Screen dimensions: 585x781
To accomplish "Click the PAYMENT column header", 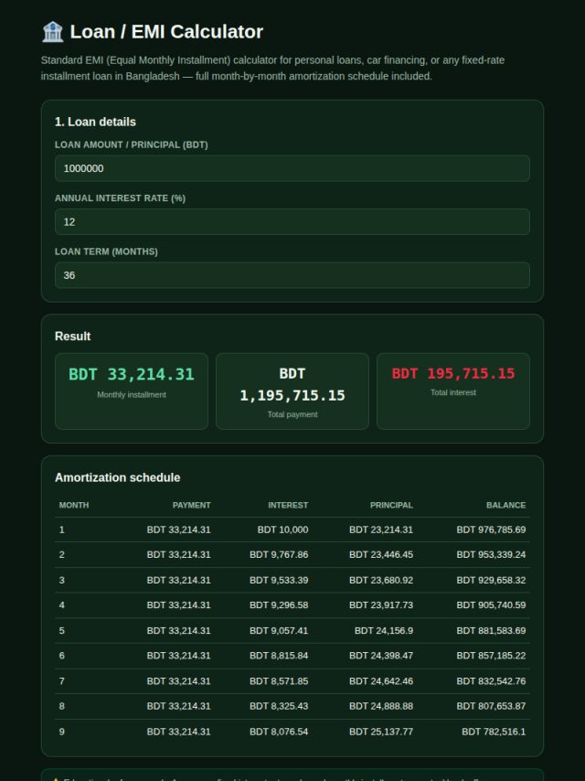I will click(x=192, y=505).
